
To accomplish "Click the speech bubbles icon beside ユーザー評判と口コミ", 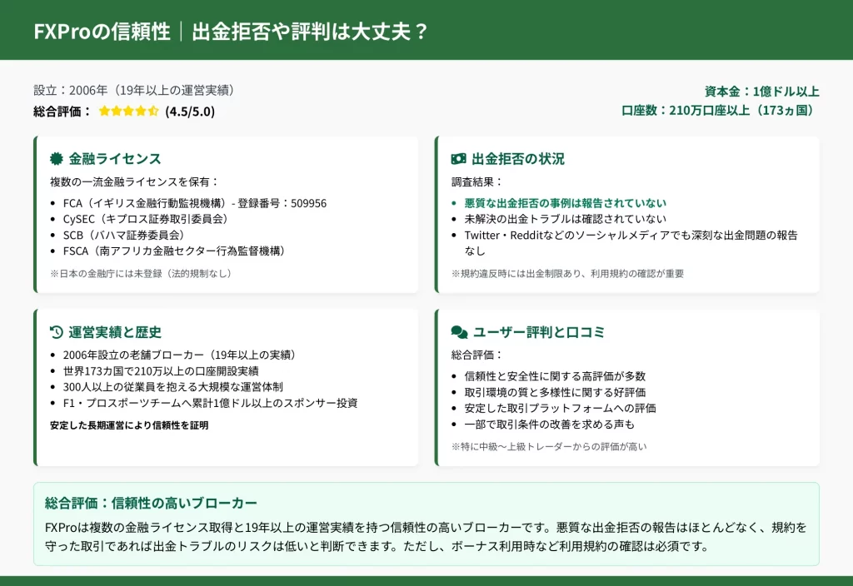I will click(459, 332).
